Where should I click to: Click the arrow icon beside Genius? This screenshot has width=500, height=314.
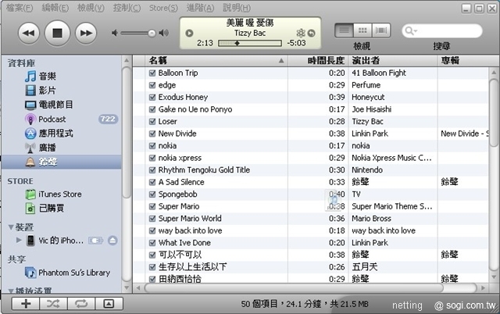(312, 33)
